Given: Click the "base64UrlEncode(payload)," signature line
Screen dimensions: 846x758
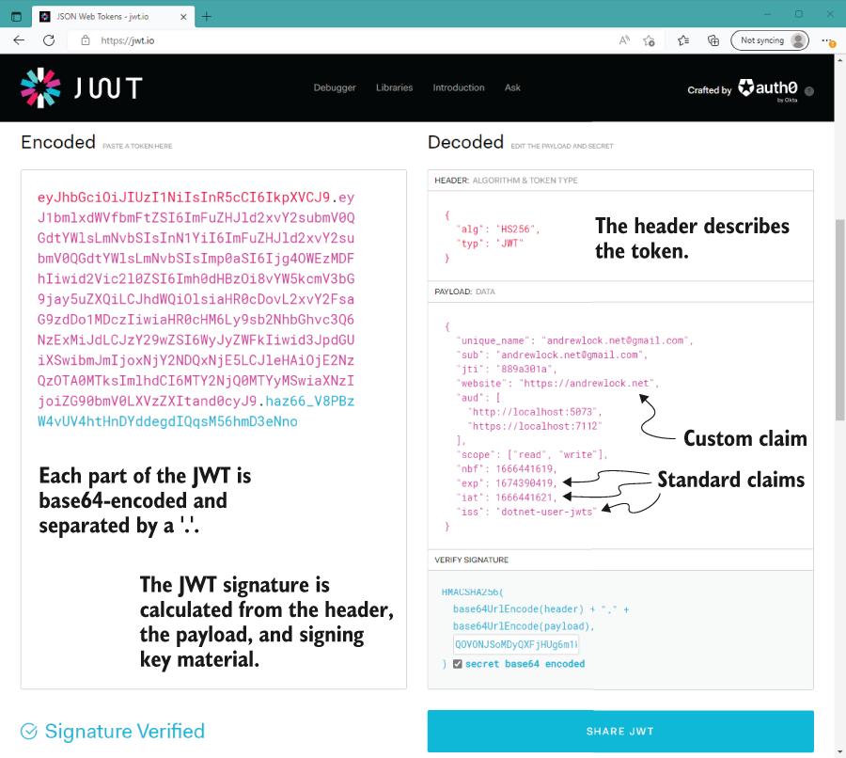Looking at the screenshot, I should click(x=524, y=626).
